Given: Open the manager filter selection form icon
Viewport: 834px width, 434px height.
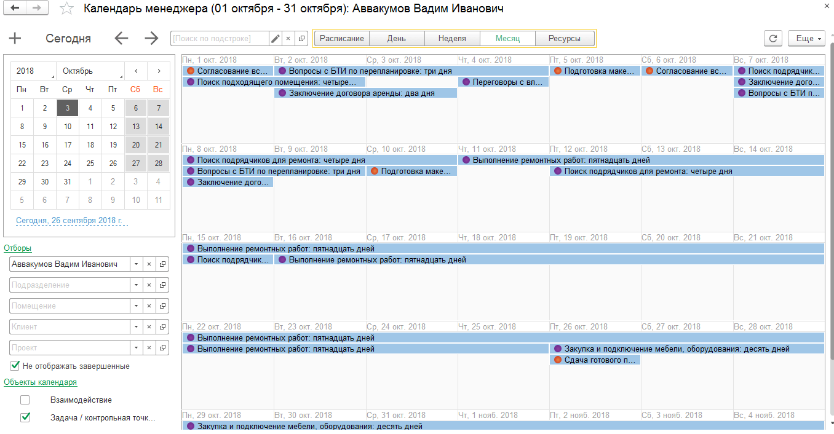Looking at the screenshot, I should pyautogui.click(x=162, y=264).
